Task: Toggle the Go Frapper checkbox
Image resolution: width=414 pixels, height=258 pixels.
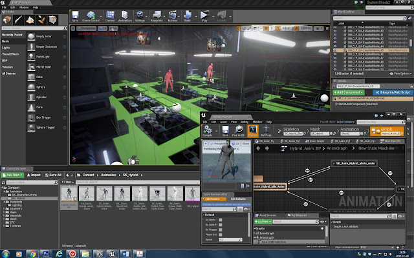Action: click(x=220, y=230)
